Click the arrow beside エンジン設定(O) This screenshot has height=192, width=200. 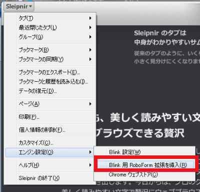tap(90, 152)
